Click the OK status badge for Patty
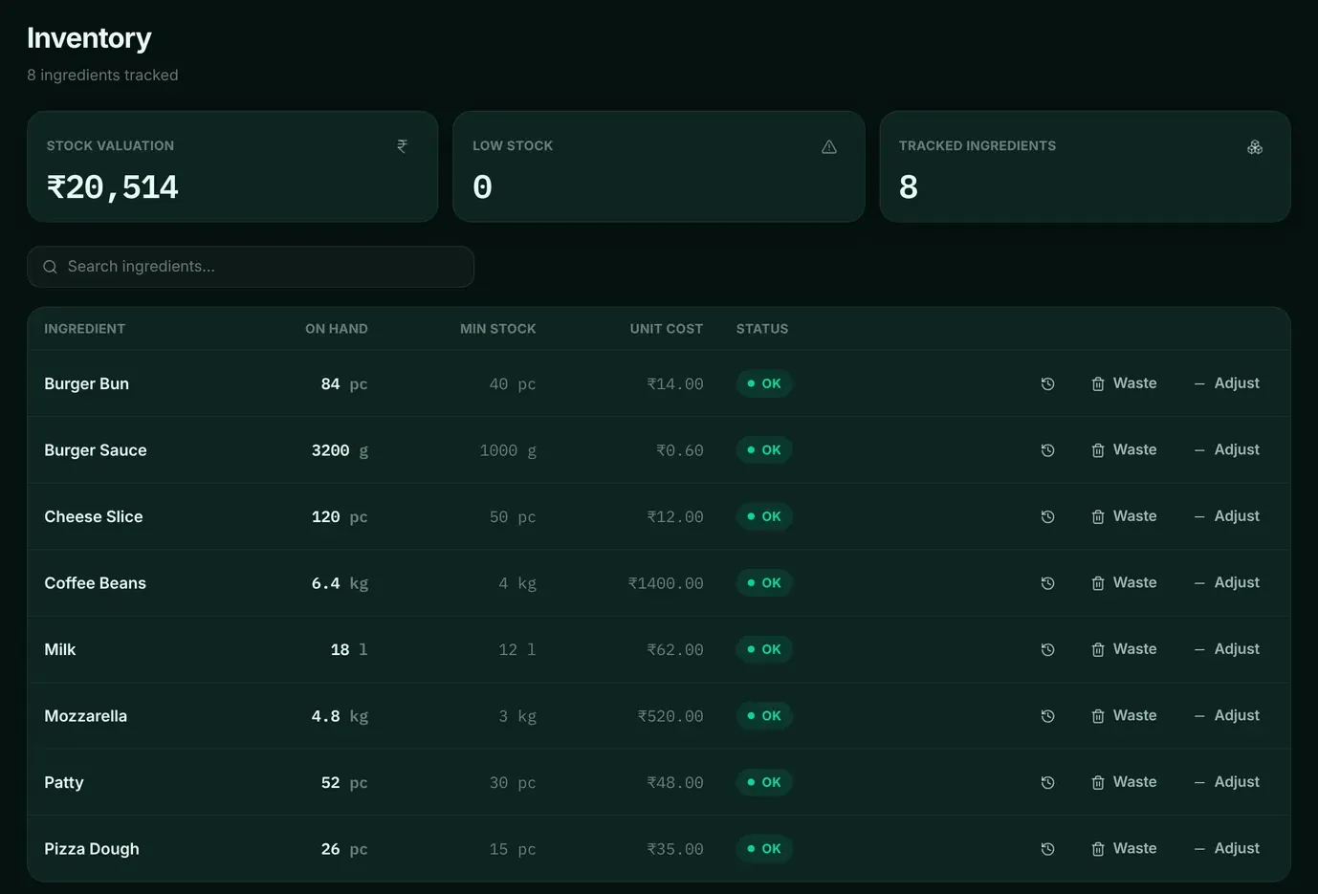Viewport: 1318px width, 894px height. click(764, 782)
